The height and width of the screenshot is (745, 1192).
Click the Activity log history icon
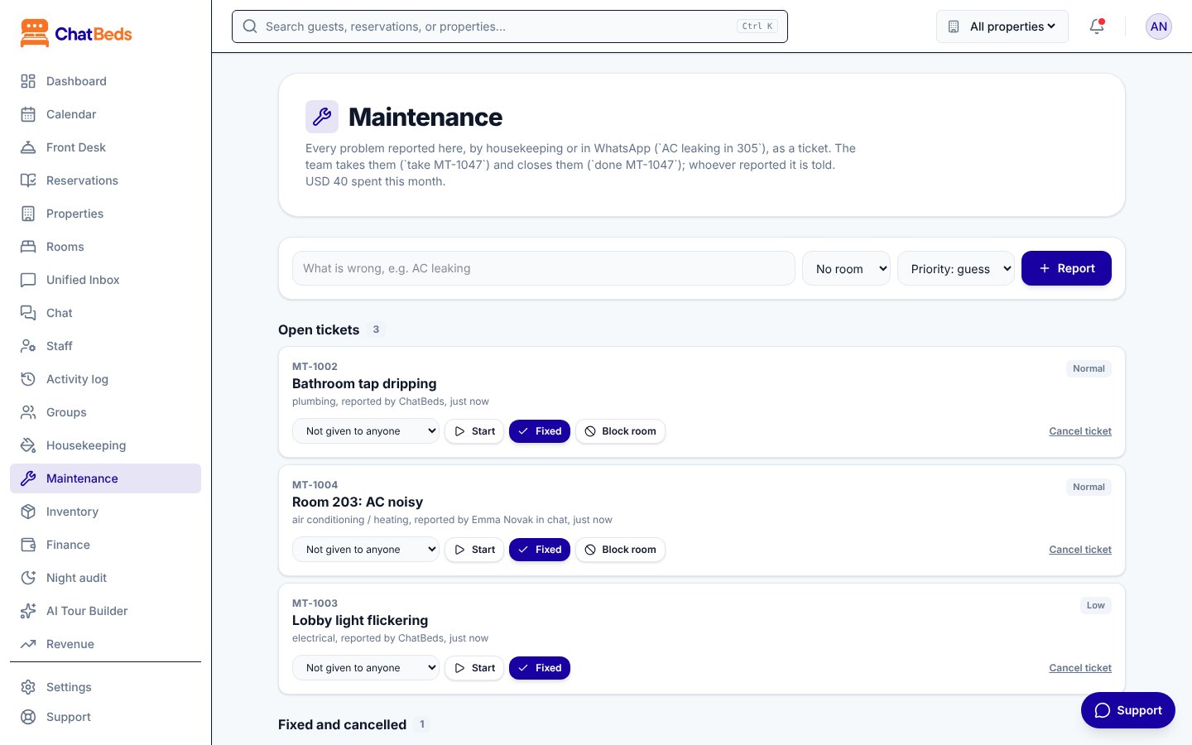pyautogui.click(x=28, y=379)
